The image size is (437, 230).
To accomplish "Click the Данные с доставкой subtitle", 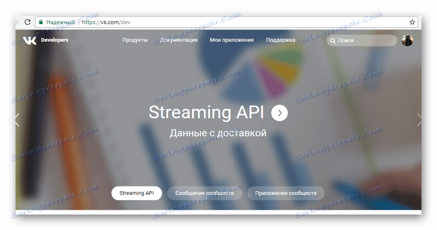I will pos(218,133).
